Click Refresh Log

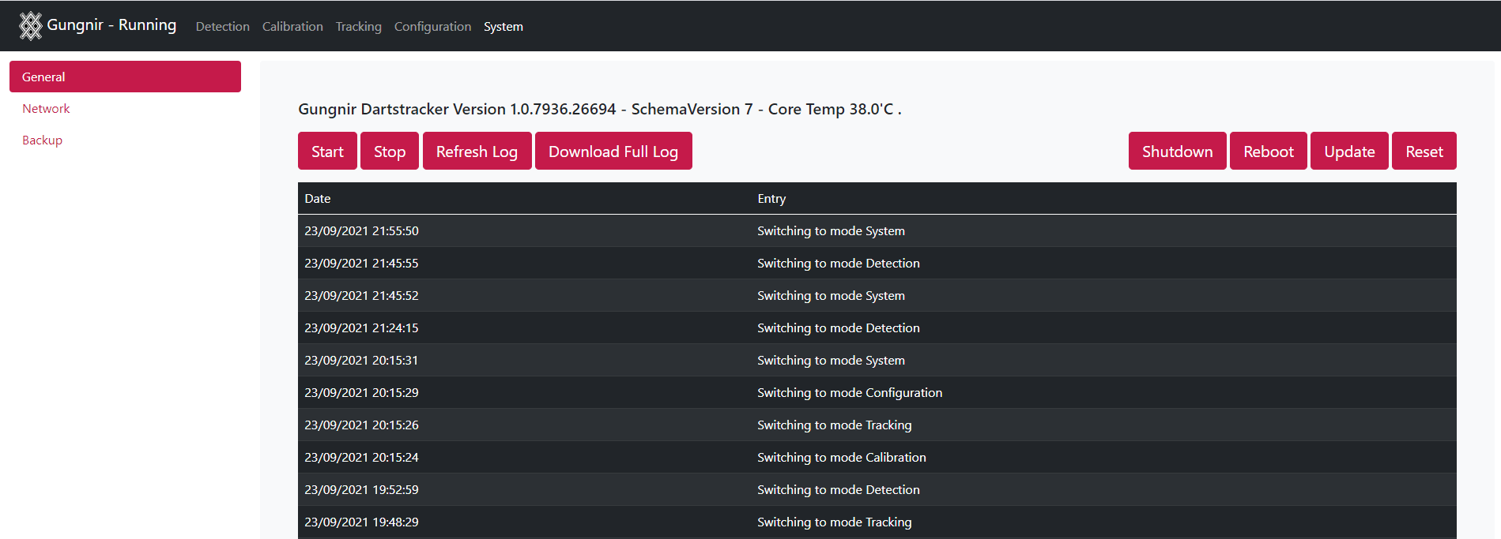[x=477, y=152]
